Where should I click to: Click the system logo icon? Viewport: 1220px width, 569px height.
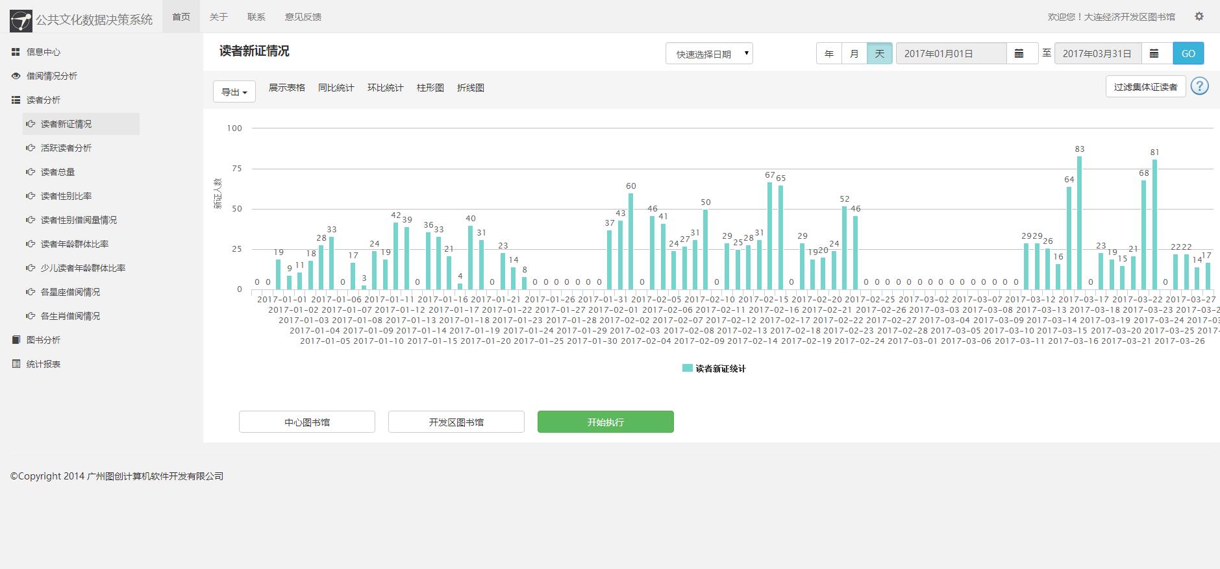tap(21, 20)
